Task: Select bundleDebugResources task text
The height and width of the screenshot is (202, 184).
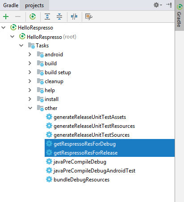Action: click(82, 180)
